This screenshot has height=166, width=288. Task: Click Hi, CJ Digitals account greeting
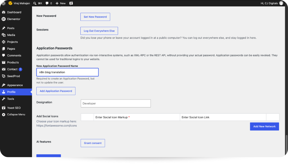point(269,3)
